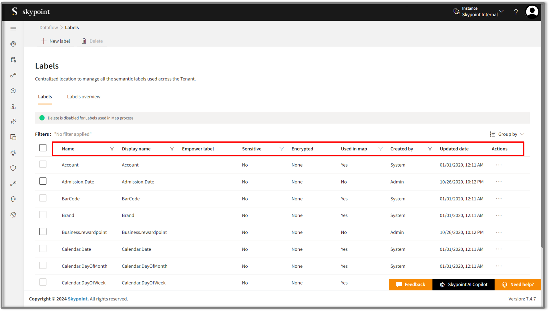Expand the Group by dropdown
The width and height of the screenshot is (549, 311).
point(507,134)
